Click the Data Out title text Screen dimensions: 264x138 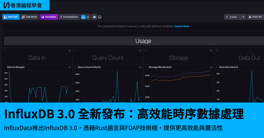click(x=249, y=58)
